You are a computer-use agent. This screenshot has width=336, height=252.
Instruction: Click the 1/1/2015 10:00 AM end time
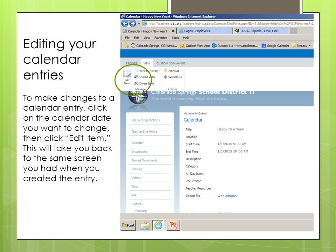[233, 151]
